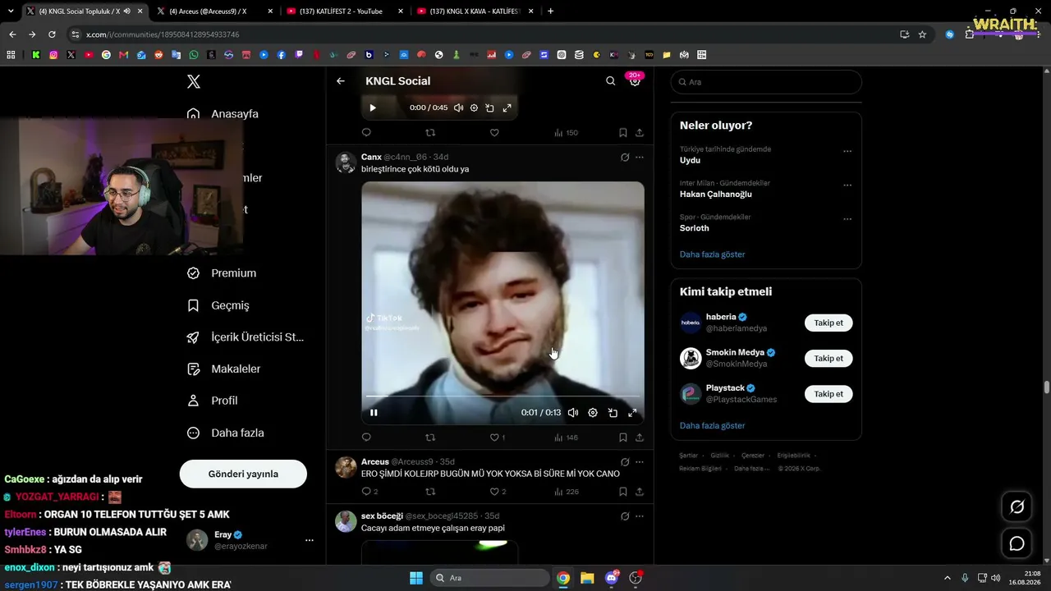Reply to the Arceus post with 2 replies

coord(369,492)
